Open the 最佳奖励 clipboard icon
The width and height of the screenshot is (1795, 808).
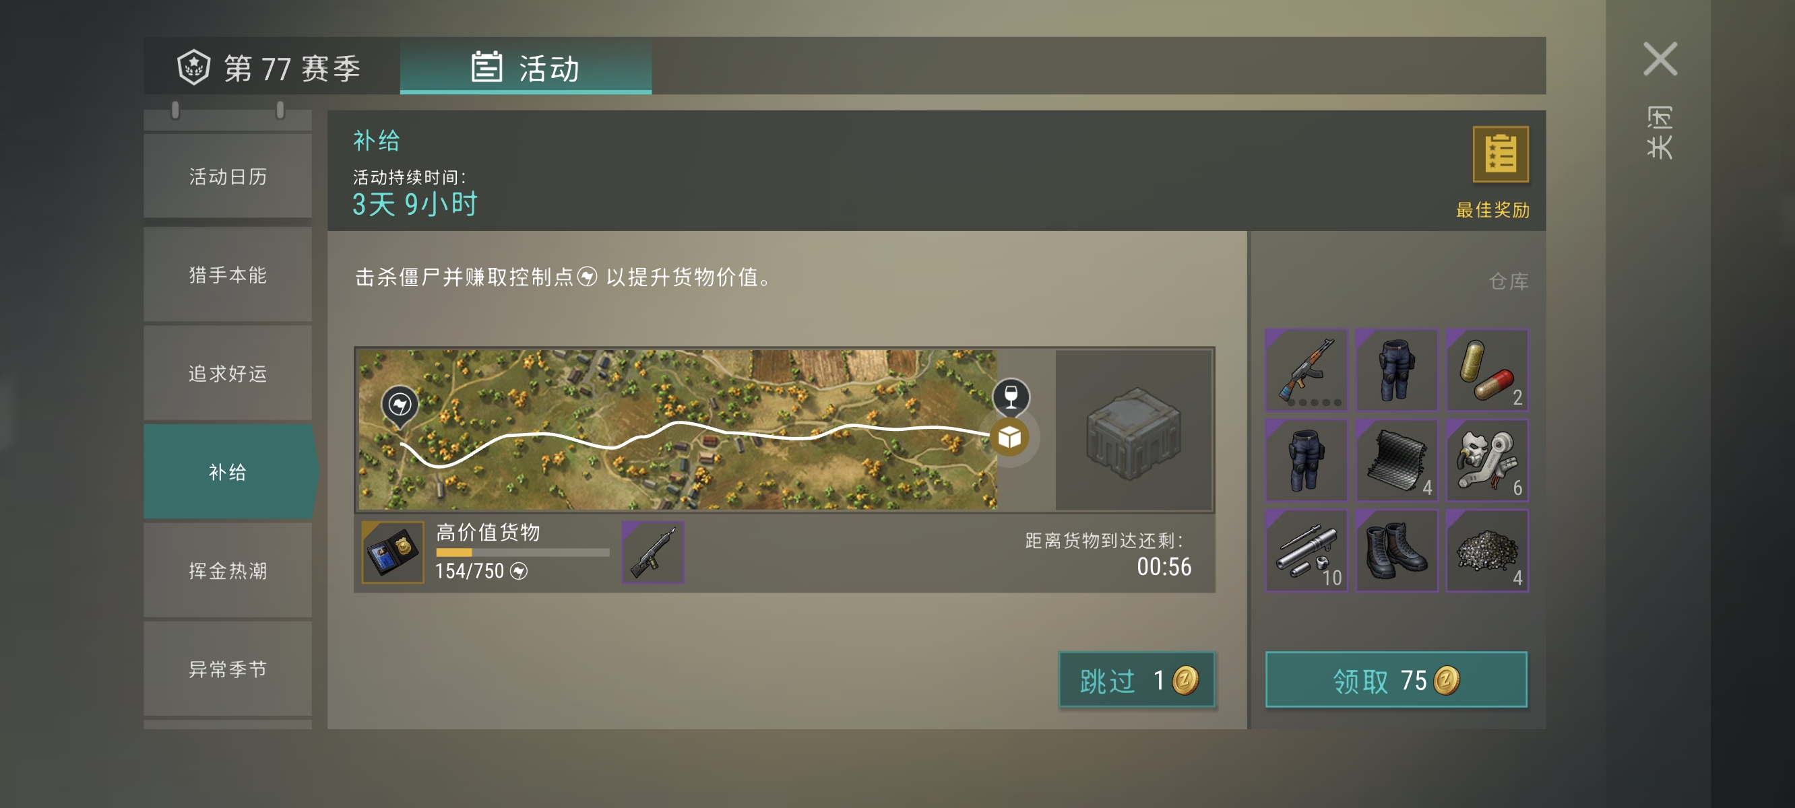coord(1500,154)
